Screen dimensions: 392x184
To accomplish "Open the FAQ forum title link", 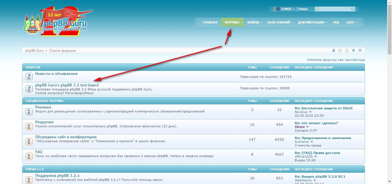I will pyautogui.click(x=39, y=152).
